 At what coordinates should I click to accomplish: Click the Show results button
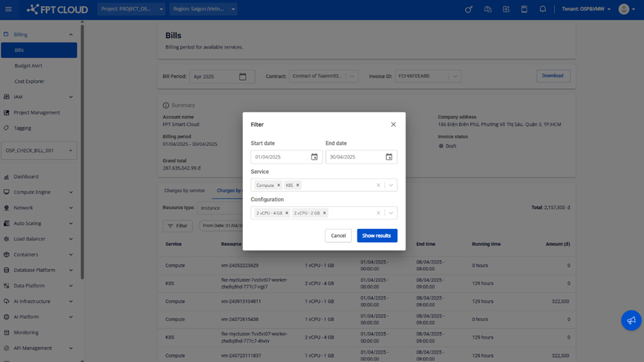(x=377, y=236)
